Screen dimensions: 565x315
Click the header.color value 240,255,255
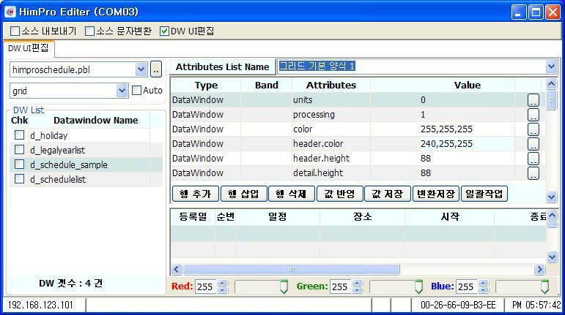pyautogui.click(x=446, y=144)
